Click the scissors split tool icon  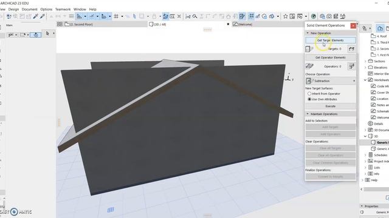click(x=188, y=16)
